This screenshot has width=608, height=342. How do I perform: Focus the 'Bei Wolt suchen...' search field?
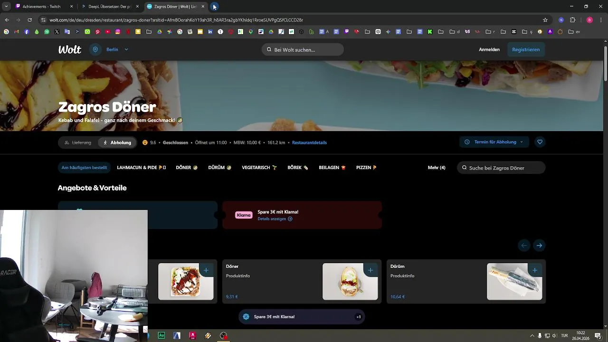point(303,49)
